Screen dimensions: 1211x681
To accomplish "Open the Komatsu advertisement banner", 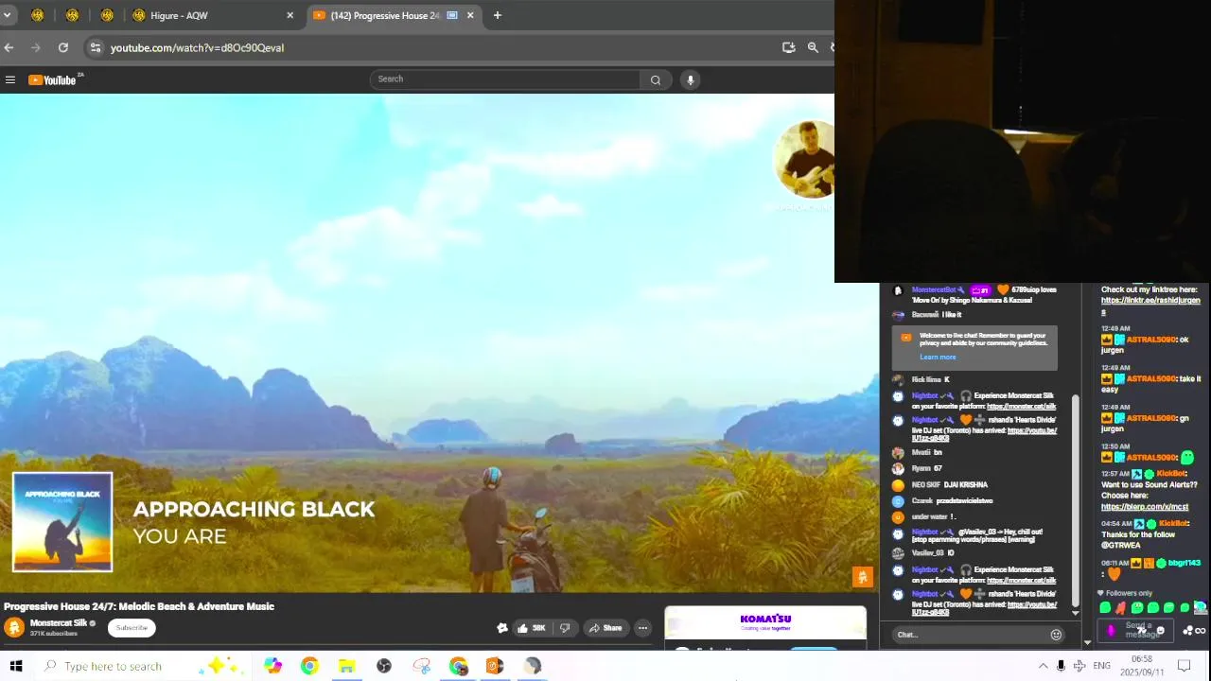I will (765, 624).
